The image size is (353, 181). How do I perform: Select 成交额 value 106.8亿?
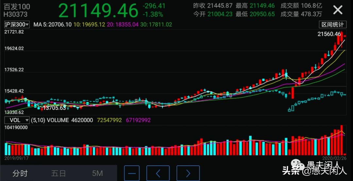coord(311,6)
